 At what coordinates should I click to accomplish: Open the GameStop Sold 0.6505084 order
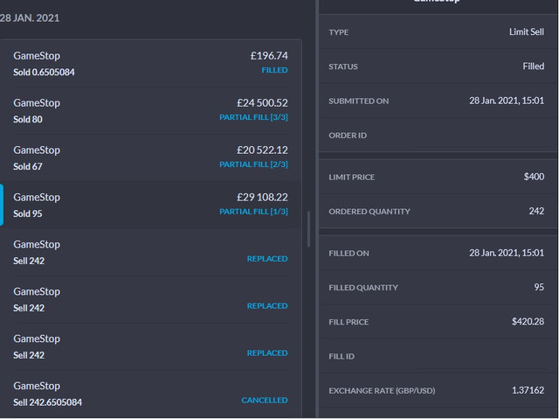pos(150,64)
